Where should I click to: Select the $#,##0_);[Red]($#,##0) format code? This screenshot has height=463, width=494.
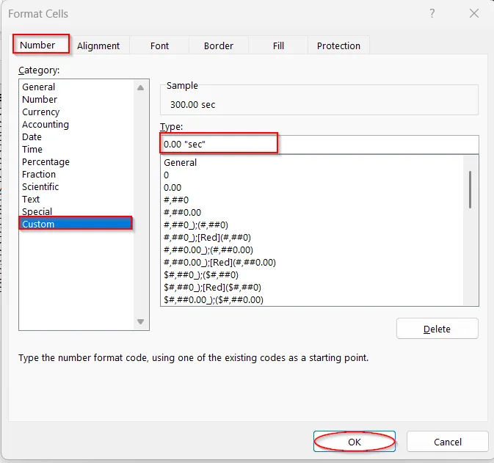[312, 287]
